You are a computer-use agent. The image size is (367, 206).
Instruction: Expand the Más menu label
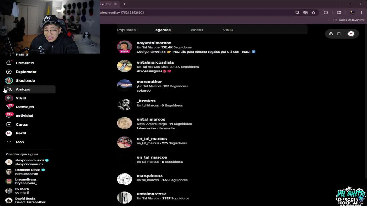[x=20, y=142]
